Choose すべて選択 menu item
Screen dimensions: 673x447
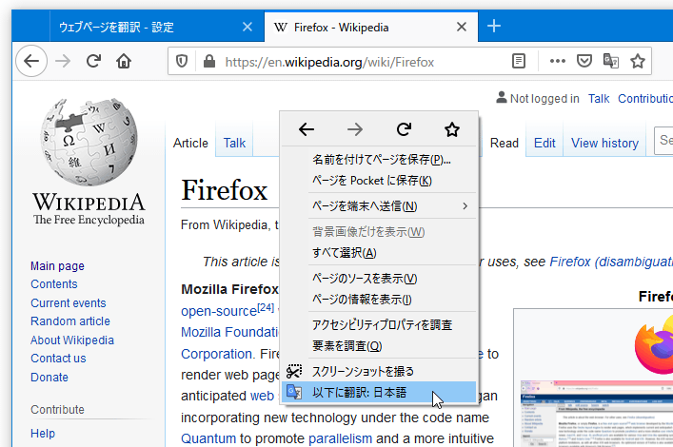pos(379,253)
